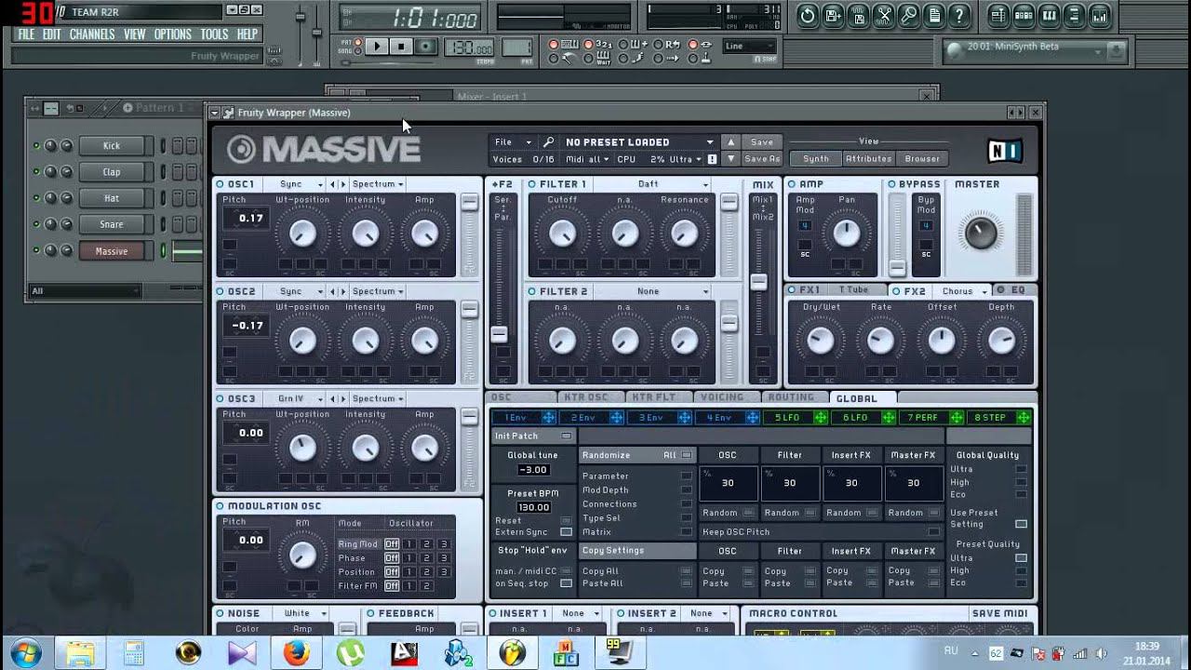The height and width of the screenshot is (670, 1191).
Task: Enable the Keep OSC Pitch option
Action: (x=933, y=532)
